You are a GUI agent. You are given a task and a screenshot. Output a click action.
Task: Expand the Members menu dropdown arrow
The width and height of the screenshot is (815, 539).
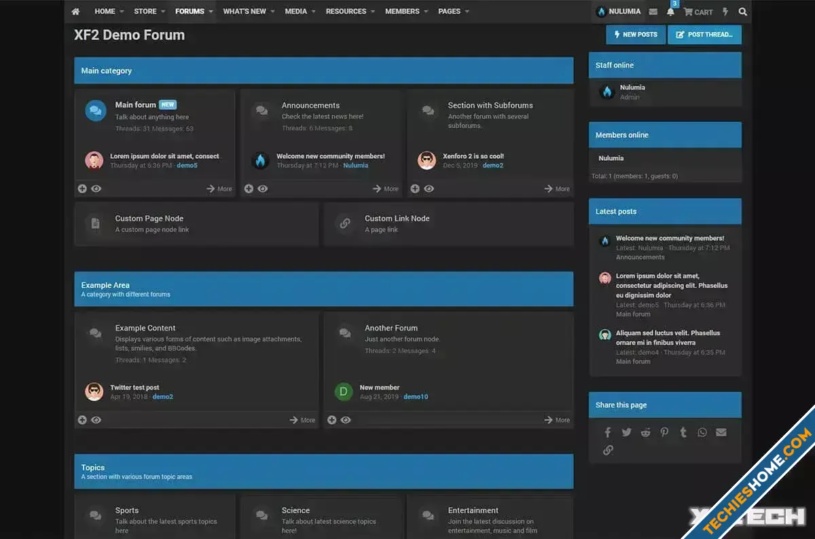[x=426, y=12]
